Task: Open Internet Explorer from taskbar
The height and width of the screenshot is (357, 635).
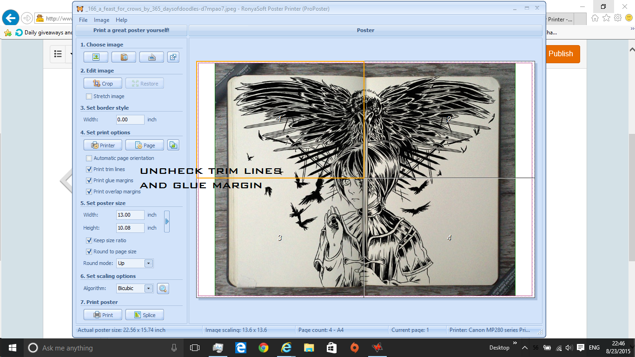Action: pyautogui.click(x=286, y=348)
